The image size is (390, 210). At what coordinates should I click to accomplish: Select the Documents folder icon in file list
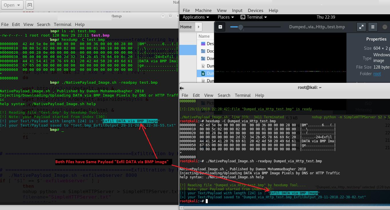203,51
